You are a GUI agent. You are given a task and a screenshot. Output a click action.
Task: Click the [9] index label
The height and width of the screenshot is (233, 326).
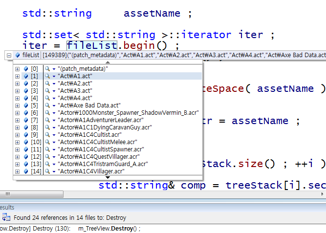point(35,135)
